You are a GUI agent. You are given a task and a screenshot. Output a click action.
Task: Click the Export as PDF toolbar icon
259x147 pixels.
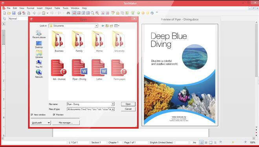(x=24, y=13)
